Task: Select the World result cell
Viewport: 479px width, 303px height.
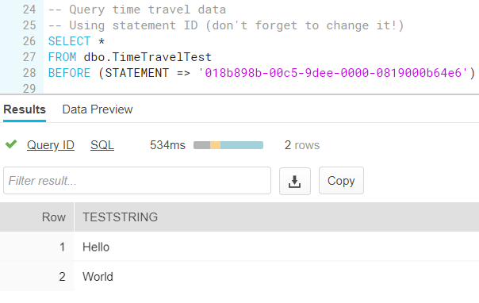Action: [x=98, y=276]
